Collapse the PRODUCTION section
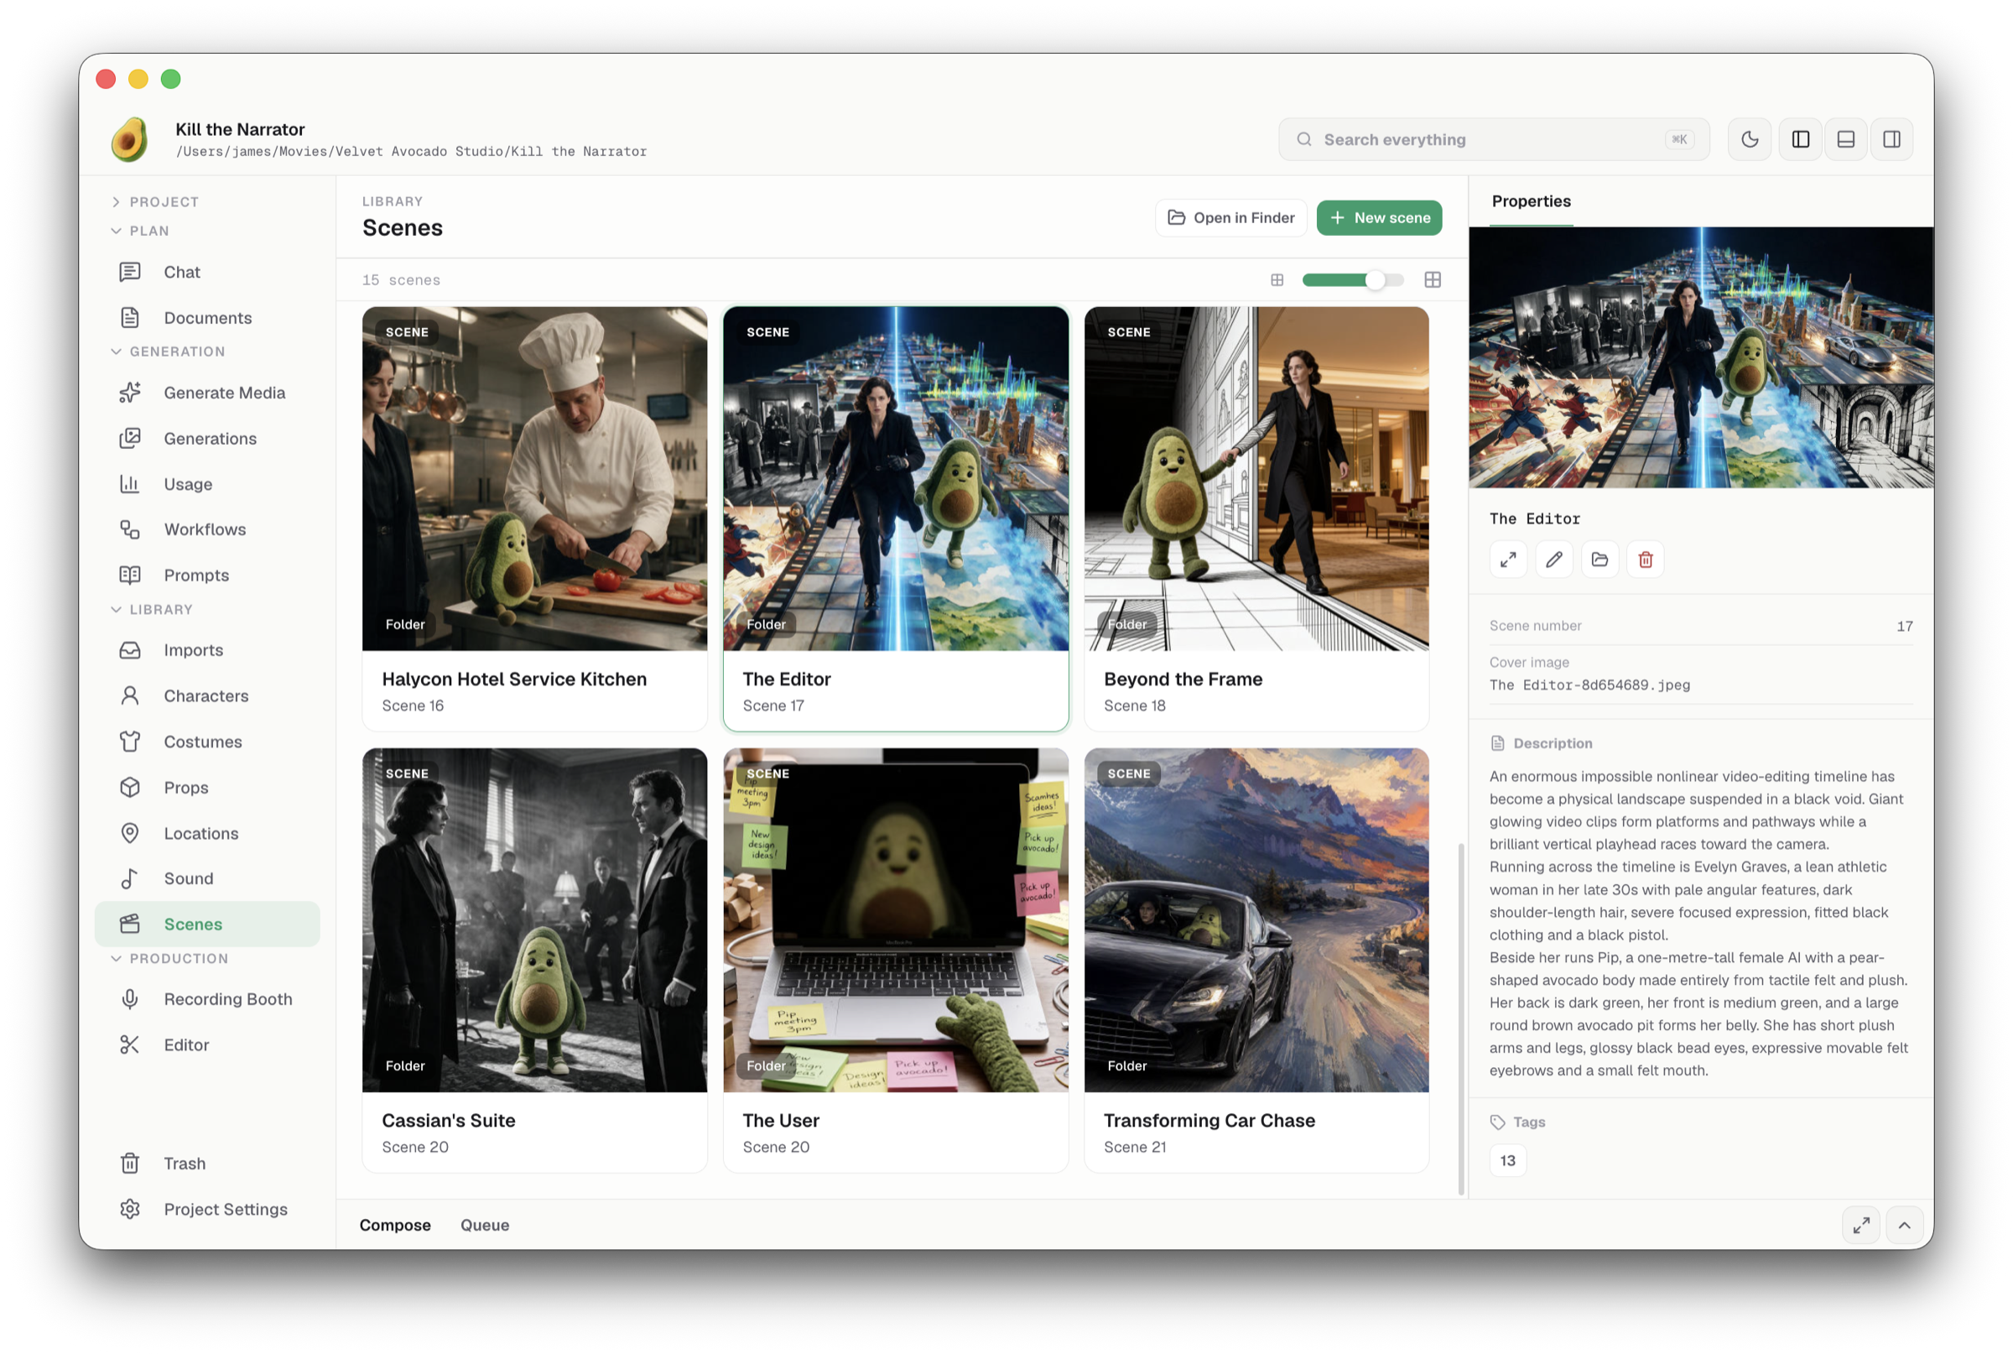 (170, 959)
